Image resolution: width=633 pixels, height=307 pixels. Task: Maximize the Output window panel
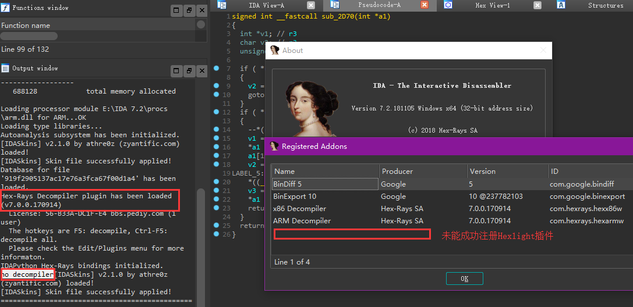(176, 71)
